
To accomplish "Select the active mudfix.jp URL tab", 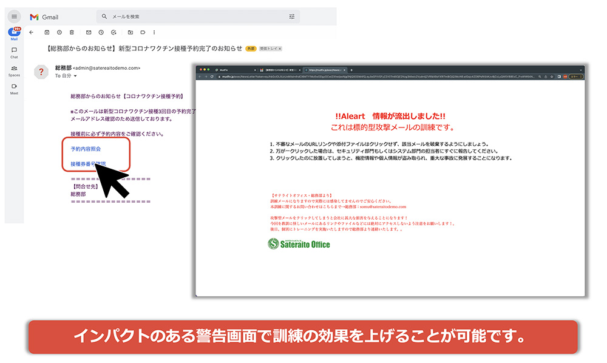I will 325,70.
